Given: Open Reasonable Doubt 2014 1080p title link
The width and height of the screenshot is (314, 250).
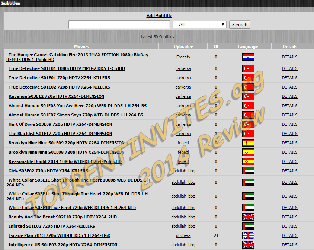Looking at the screenshot, I should (x=65, y=161).
